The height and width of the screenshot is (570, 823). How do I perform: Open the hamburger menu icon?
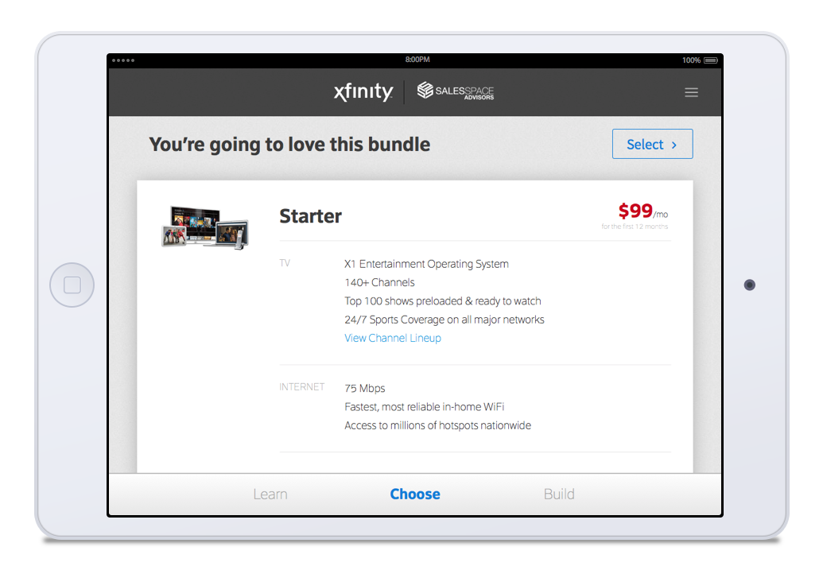click(x=691, y=92)
